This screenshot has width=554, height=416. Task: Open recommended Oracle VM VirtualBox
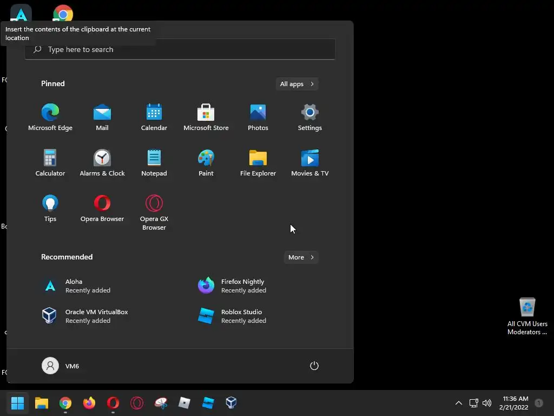click(x=85, y=316)
